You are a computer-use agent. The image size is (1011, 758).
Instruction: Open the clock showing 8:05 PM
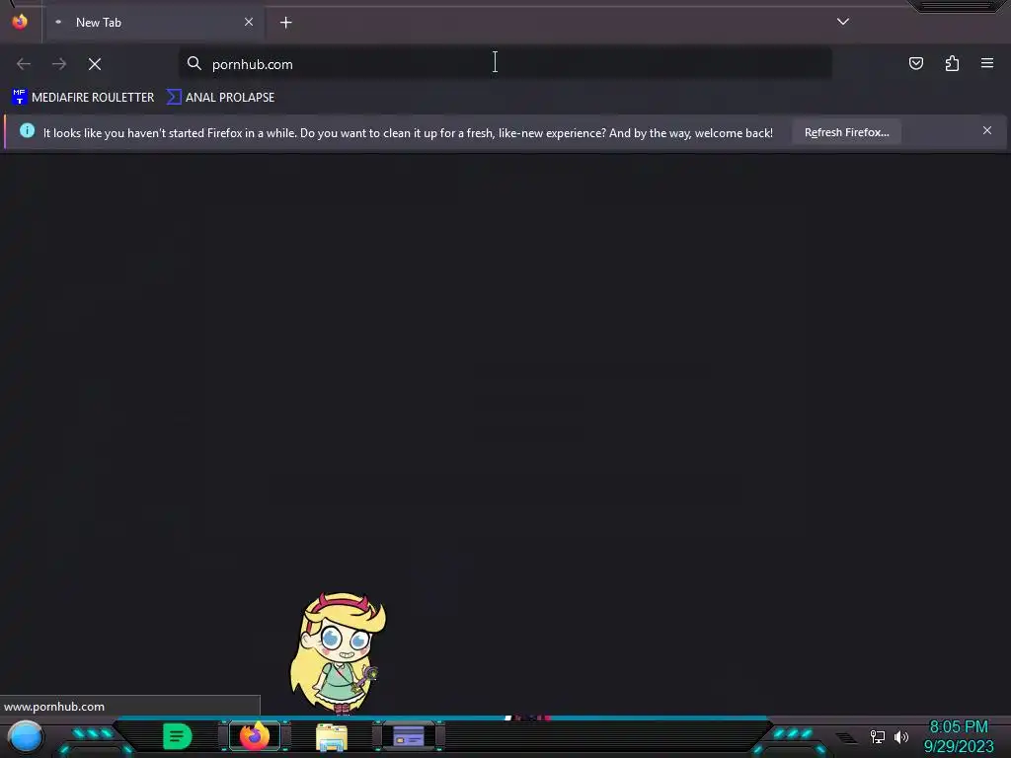pos(959,736)
